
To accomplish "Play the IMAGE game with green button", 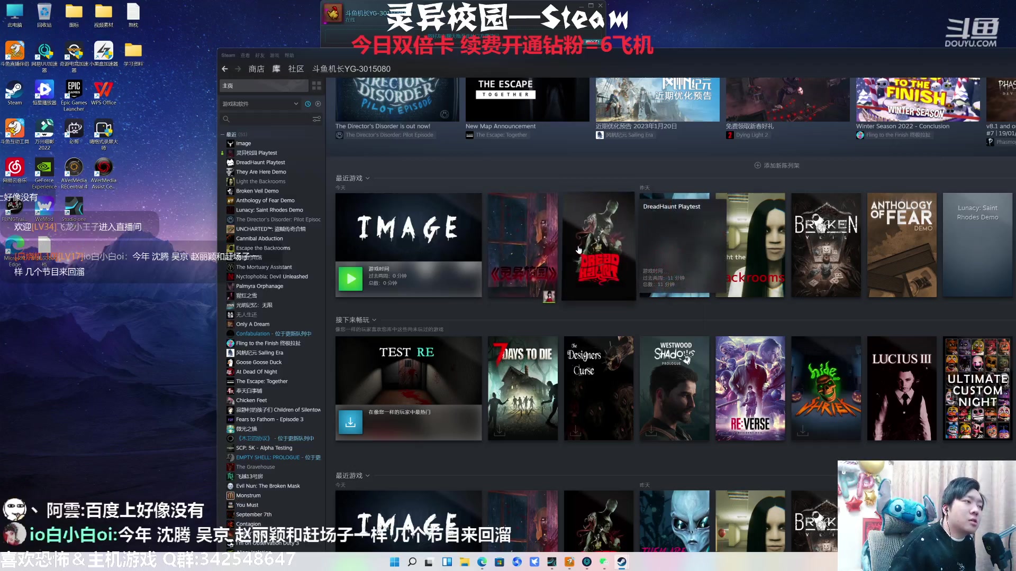I will coord(351,279).
